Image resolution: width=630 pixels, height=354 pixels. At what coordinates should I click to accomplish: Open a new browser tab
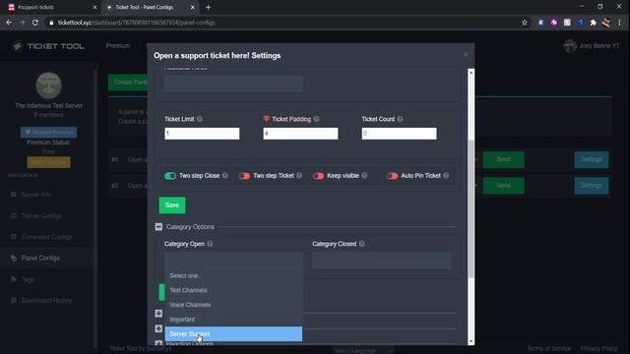pyautogui.click(x=208, y=7)
